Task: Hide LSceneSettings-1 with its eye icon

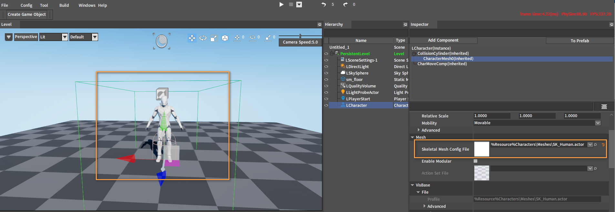Action: pyautogui.click(x=326, y=60)
